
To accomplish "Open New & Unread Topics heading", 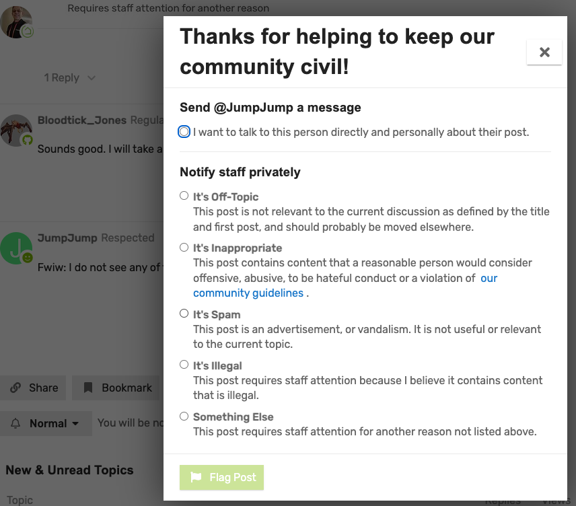I will tap(69, 470).
